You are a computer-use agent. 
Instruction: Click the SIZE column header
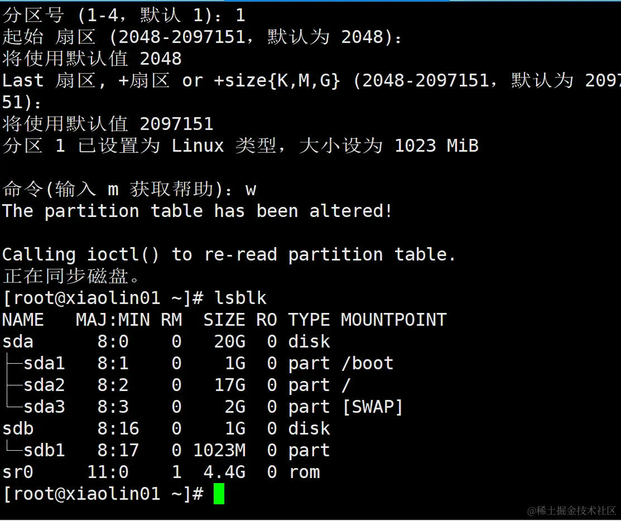pos(223,320)
